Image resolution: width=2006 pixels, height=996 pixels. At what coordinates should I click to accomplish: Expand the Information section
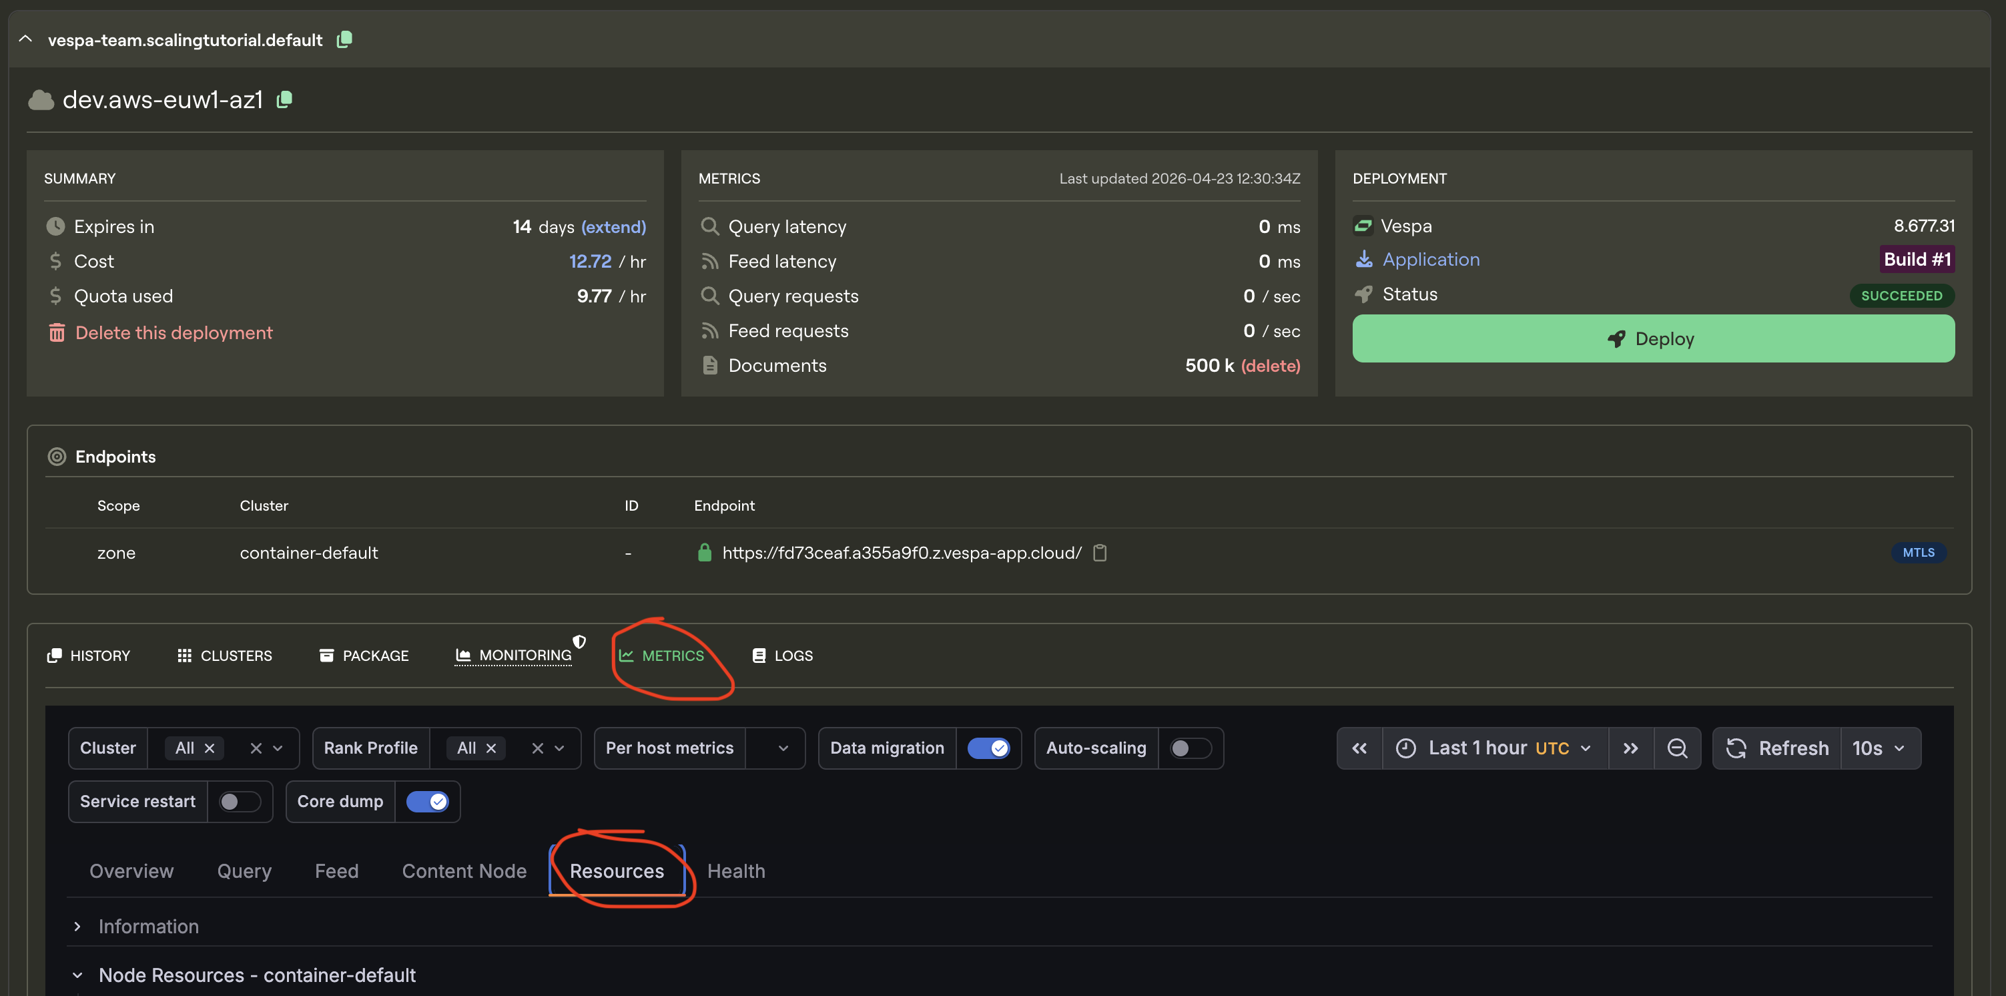point(77,927)
